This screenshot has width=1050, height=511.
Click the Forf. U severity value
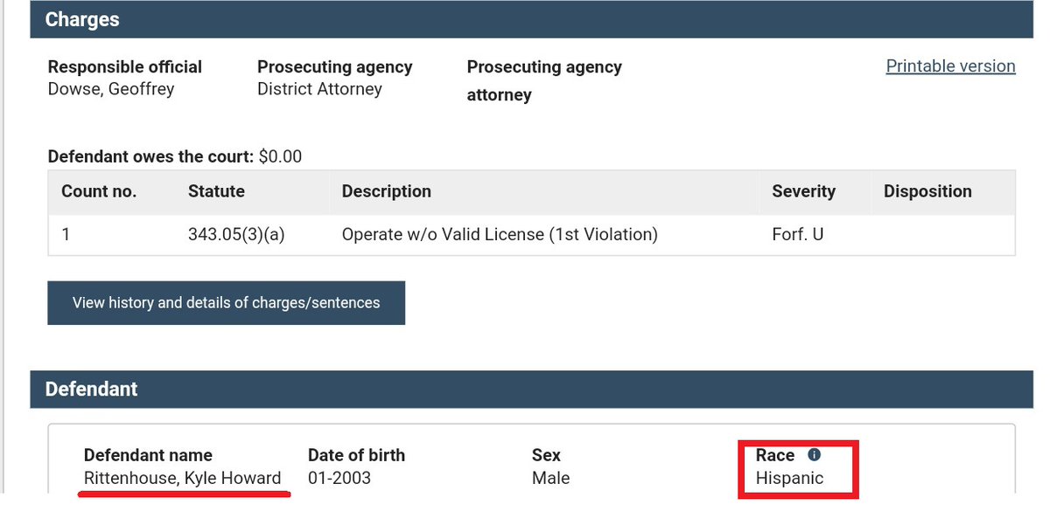(797, 234)
